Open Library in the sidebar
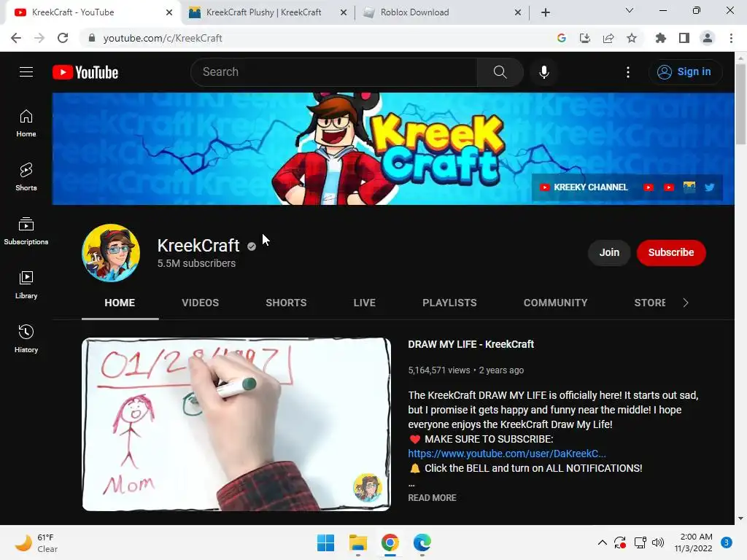The height and width of the screenshot is (560, 747). pyautogui.click(x=26, y=285)
